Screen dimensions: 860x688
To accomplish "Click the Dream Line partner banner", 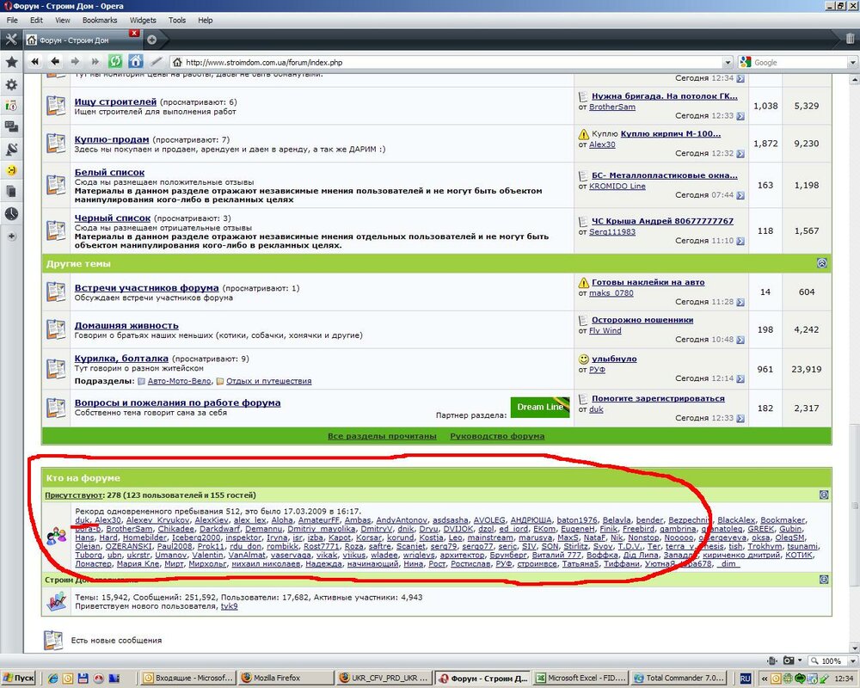I will [x=540, y=407].
